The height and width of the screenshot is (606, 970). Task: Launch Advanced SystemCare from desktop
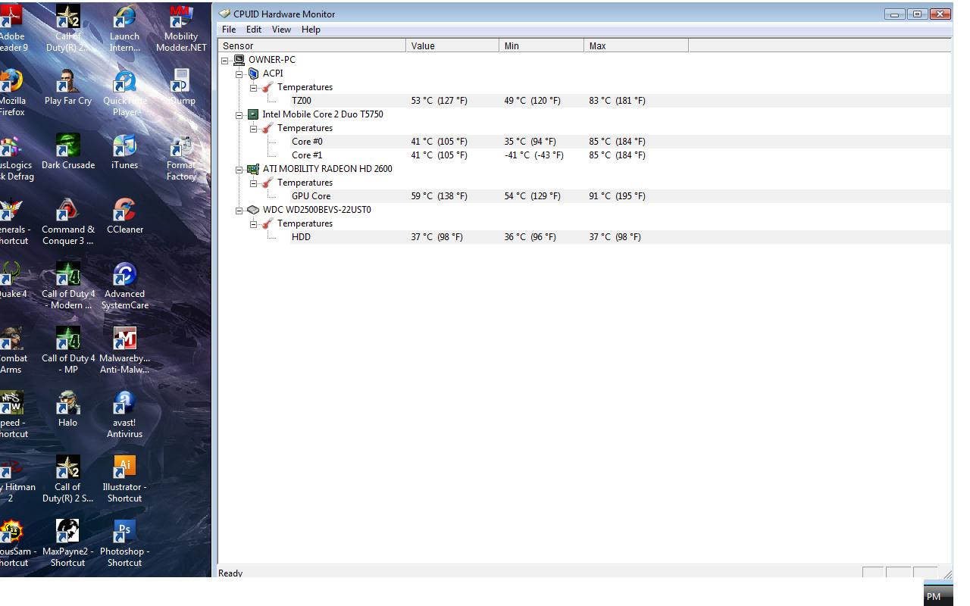(125, 286)
